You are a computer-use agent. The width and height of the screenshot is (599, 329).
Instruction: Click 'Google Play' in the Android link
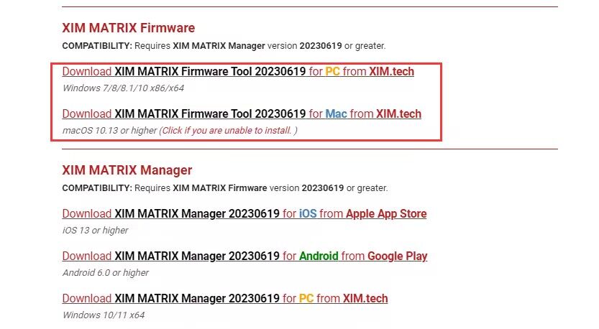point(397,256)
